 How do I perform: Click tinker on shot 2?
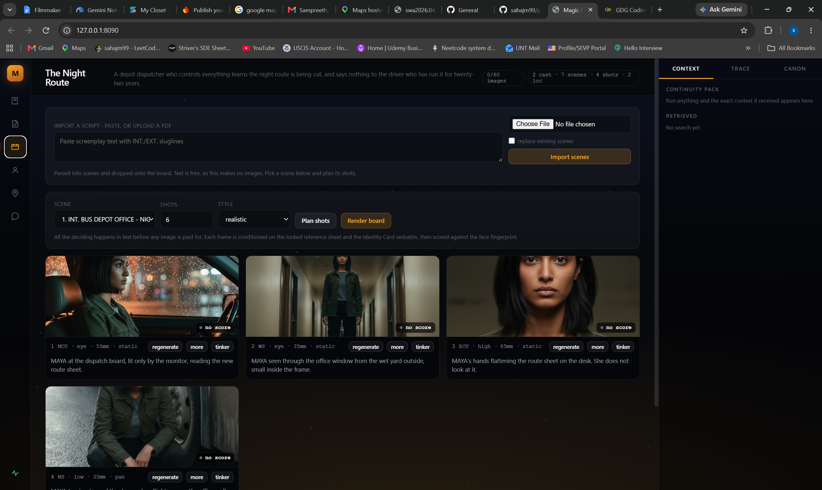tap(423, 347)
